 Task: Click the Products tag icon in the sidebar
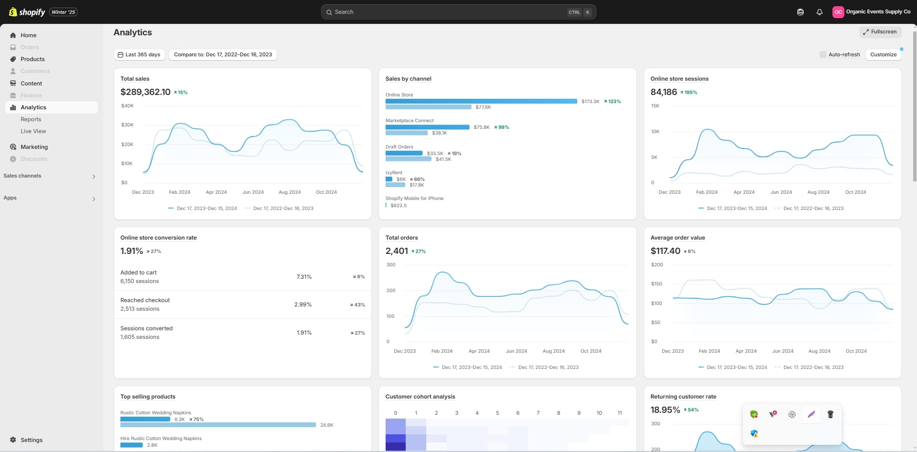13,59
